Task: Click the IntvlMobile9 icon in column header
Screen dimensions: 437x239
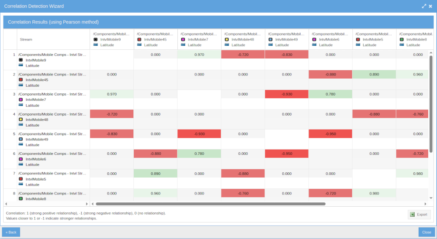Action: 96,39
